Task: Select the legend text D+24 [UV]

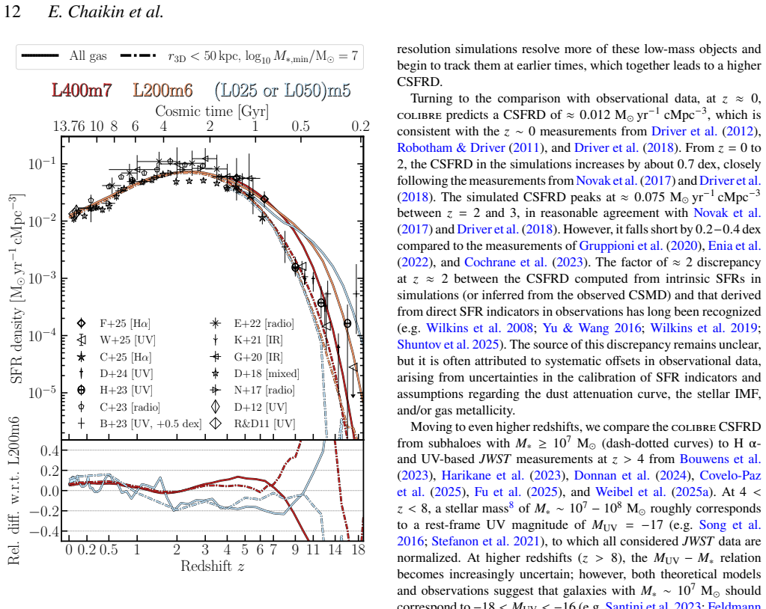Action: pyautogui.click(x=127, y=374)
